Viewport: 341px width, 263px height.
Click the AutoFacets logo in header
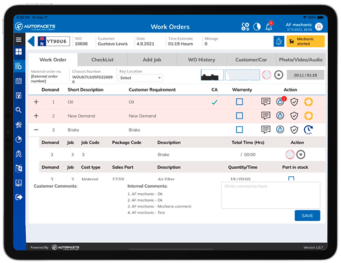click(35, 26)
